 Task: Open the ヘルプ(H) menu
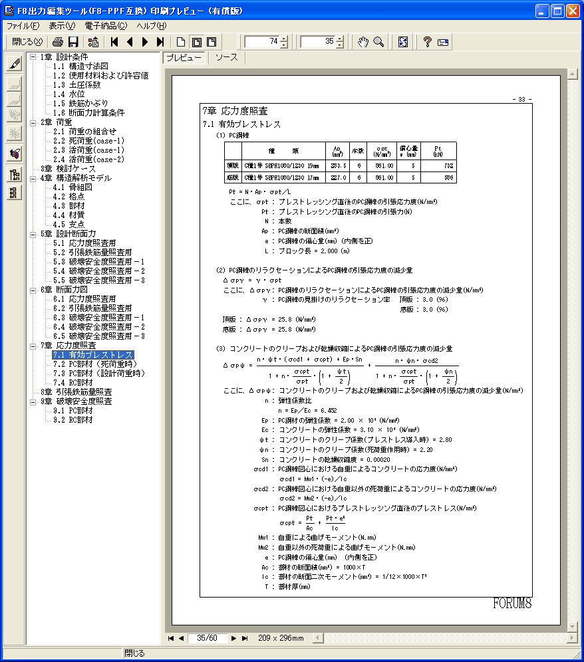pos(151,26)
